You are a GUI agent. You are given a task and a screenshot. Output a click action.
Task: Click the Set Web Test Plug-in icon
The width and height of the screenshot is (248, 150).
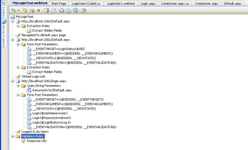coord(69,11)
